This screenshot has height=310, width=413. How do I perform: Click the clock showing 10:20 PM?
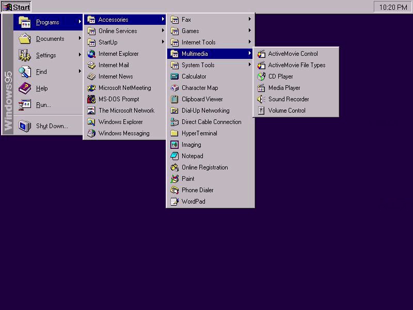click(393, 7)
